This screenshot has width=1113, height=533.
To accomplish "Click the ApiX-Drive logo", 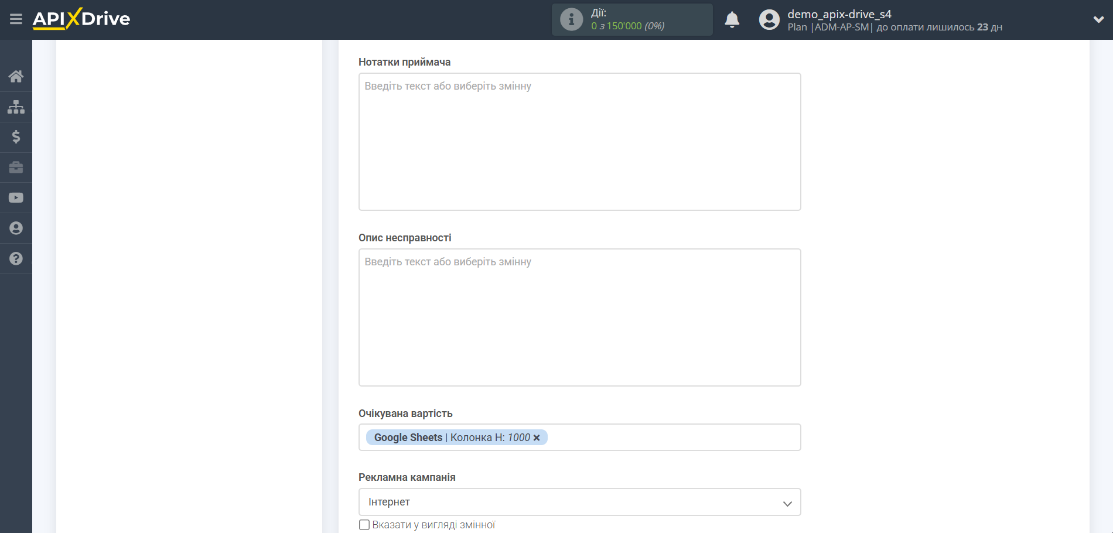I will click(81, 19).
